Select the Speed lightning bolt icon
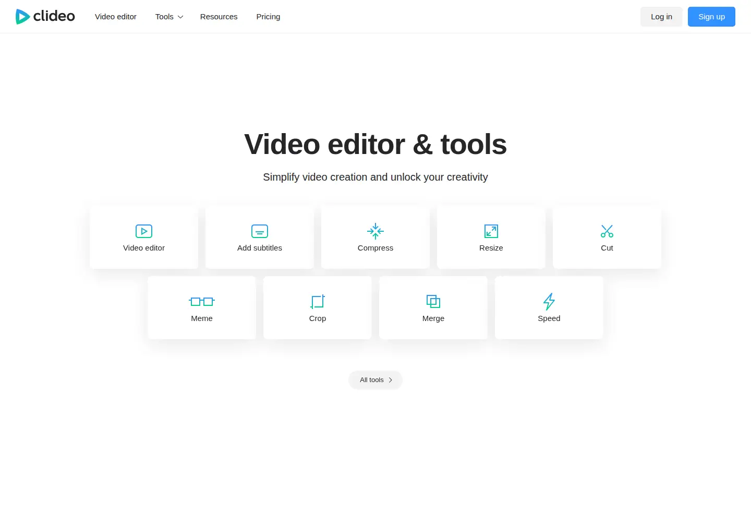This screenshot has height=522, width=751. point(549,301)
